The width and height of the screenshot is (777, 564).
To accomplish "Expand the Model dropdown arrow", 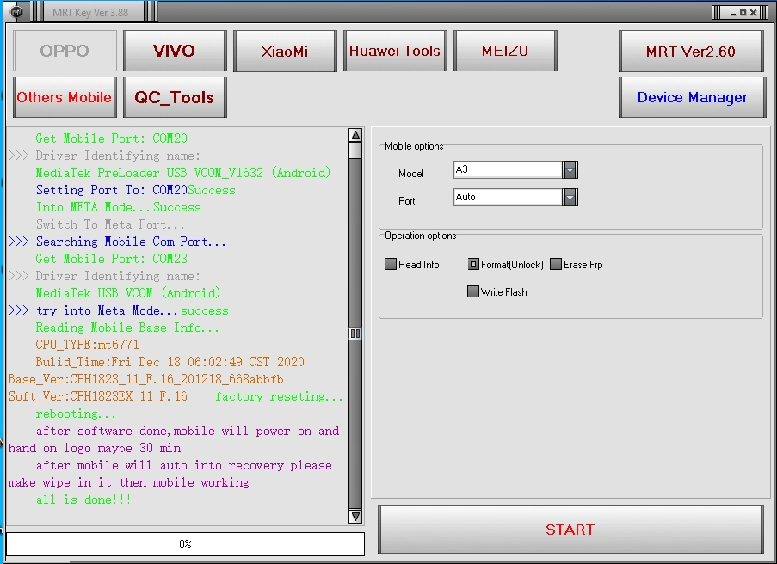I will coord(570,170).
